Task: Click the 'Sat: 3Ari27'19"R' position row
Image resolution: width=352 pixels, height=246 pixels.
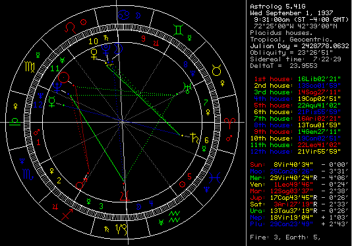Action: [x=299, y=204]
